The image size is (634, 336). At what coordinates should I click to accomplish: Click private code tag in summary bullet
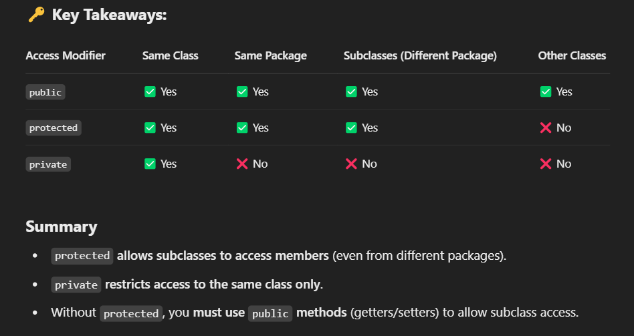click(76, 285)
